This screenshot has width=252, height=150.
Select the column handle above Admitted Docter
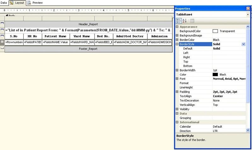tap(130, 18)
